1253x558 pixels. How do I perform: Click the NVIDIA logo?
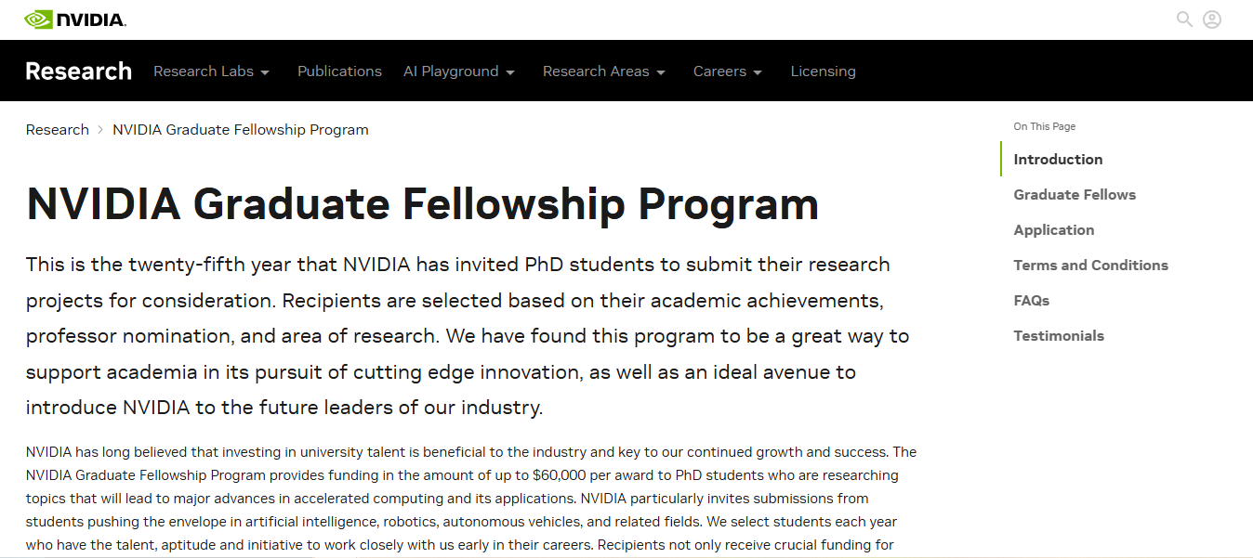tap(75, 19)
